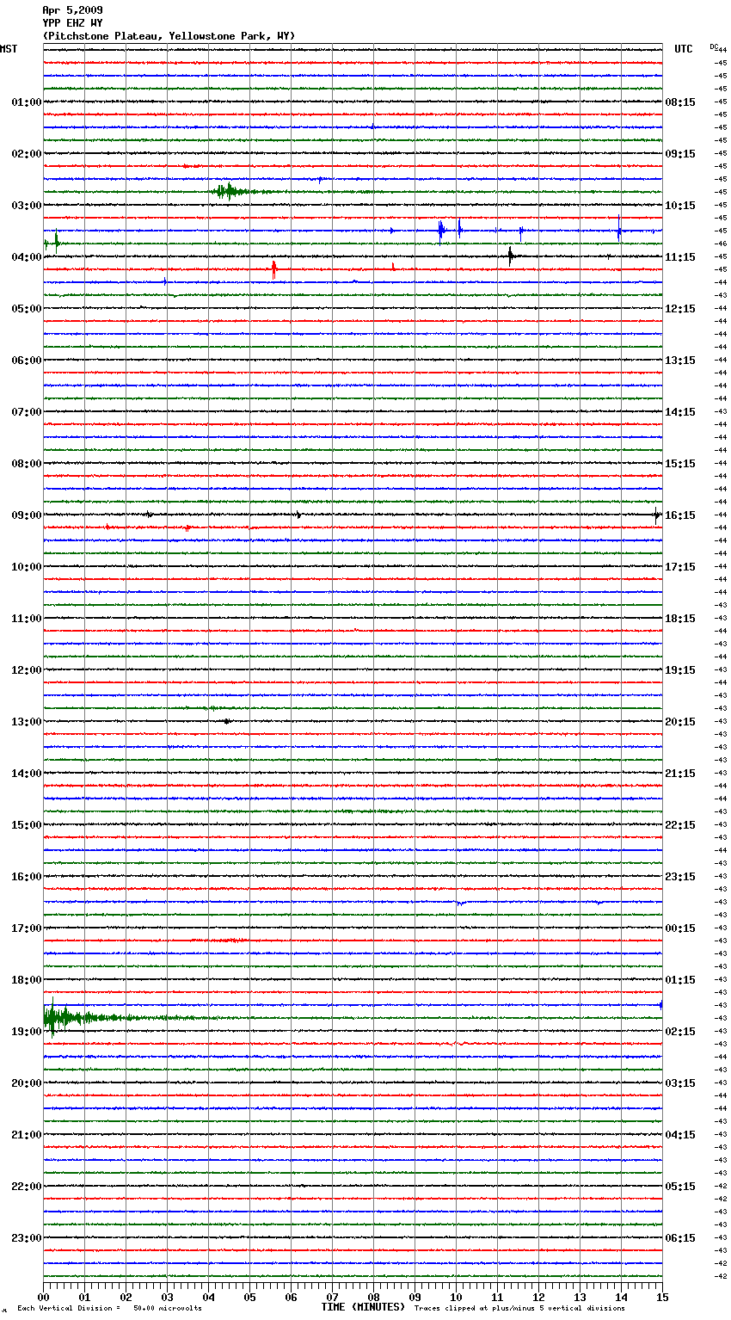Click the "DC" column header
731x1320 pixels.
pyautogui.click(x=714, y=46)
